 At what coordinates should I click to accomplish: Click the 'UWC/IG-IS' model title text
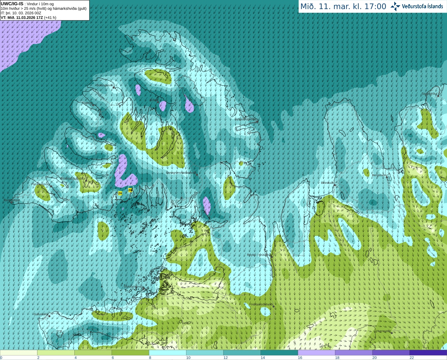(12, 3)
